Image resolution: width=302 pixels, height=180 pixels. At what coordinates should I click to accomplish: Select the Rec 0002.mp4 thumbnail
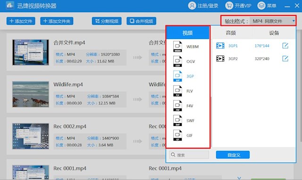30,136
